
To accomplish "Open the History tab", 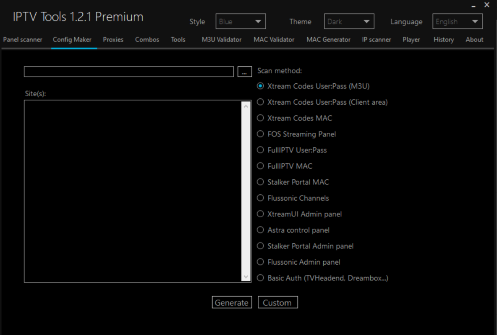I will coord(444,39).
